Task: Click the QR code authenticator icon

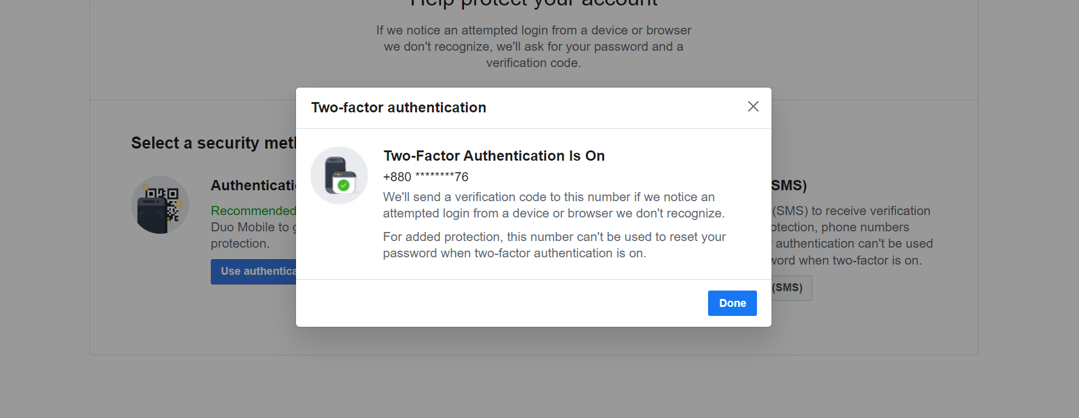Action: pyautogui.click(x=160, y=205)
